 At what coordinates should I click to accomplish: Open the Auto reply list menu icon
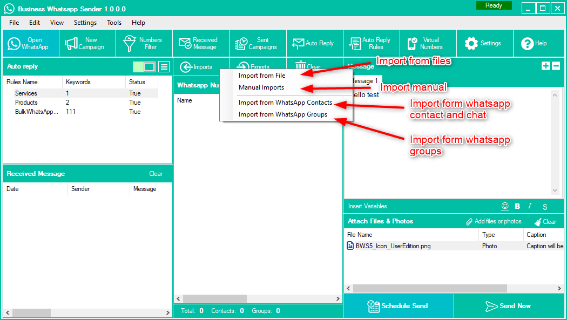click(x=164, y=67)
